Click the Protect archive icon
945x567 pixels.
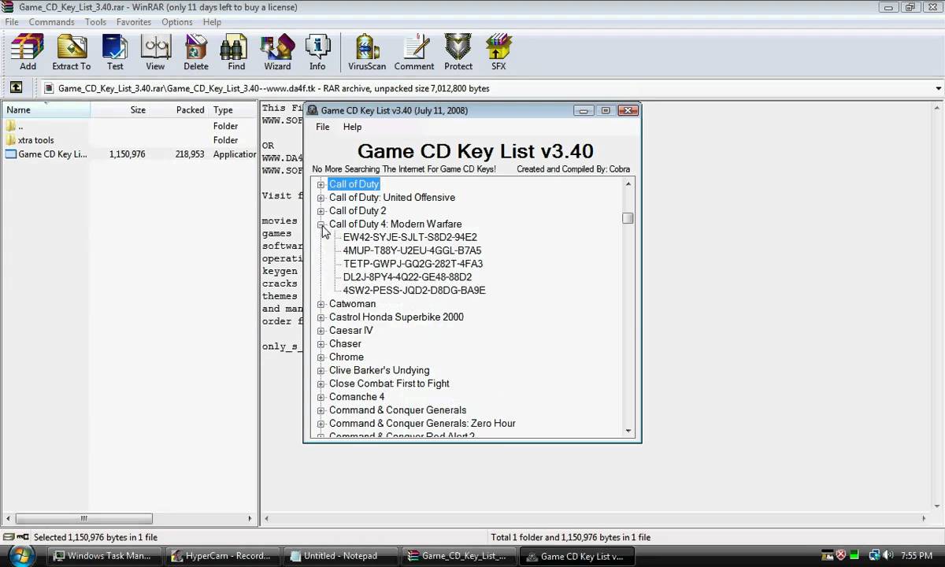click(458, 53)
